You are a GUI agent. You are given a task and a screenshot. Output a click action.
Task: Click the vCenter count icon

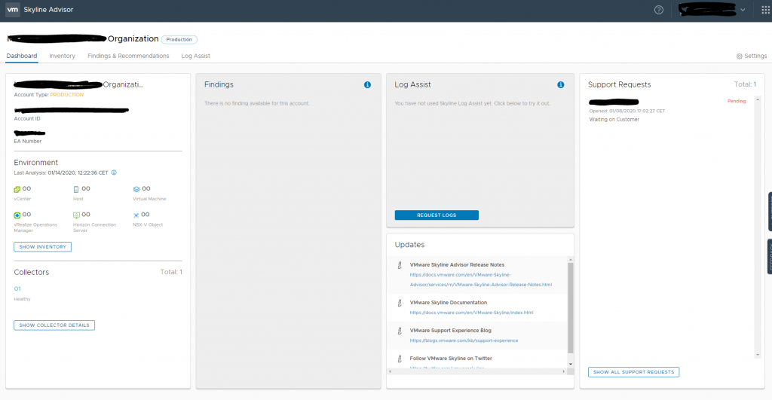coord(17,189)
